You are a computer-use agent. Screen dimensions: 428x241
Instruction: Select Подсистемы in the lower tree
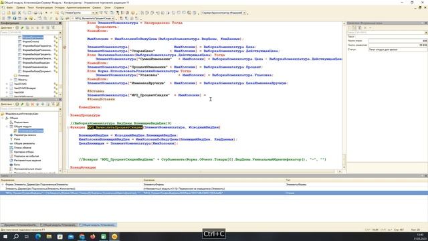[21, 122]
